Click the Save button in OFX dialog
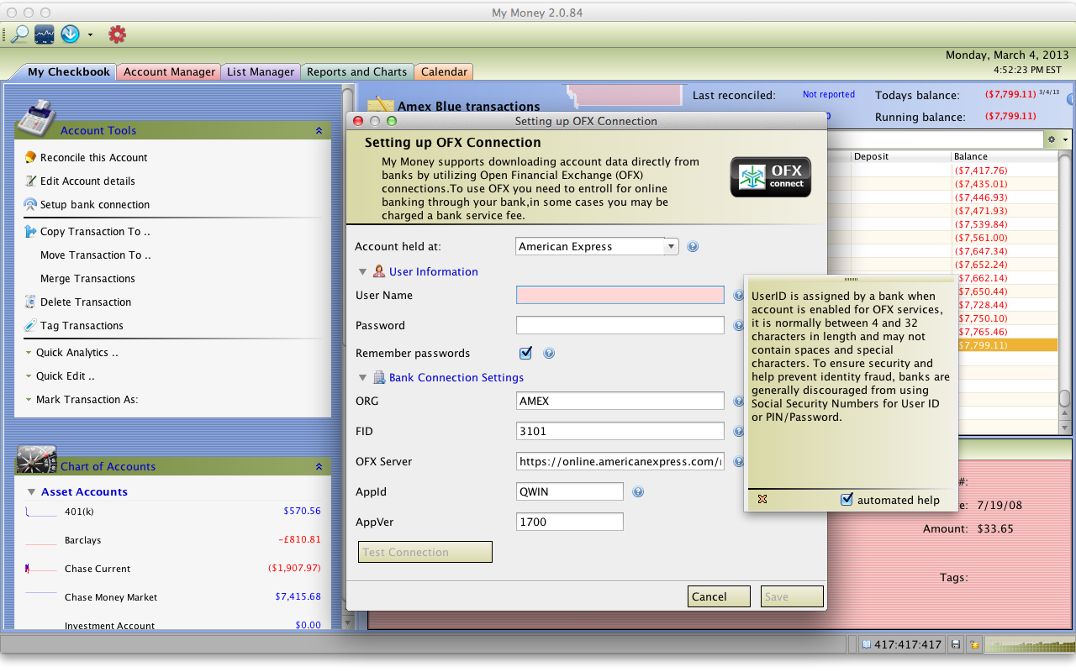Image resolution: width=1076 pixels, height=672 pixels. [x=792, y=596]
